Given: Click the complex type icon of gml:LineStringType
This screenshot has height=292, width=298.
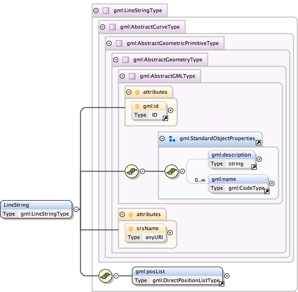Looking at the screenshot, I should [106, 10].
